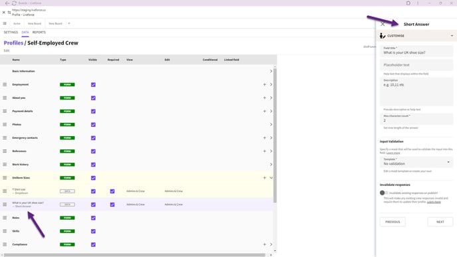Screen dimensions: 457x257
Task: Uncheck Visible for Employment row
Action: [x=93, y=85]
